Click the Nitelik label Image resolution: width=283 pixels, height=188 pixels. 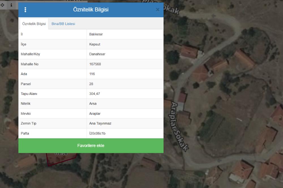point(25,103)
